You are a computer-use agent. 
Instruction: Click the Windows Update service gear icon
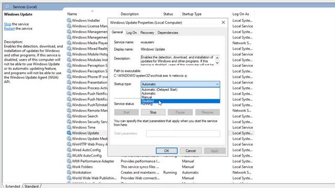69,133
